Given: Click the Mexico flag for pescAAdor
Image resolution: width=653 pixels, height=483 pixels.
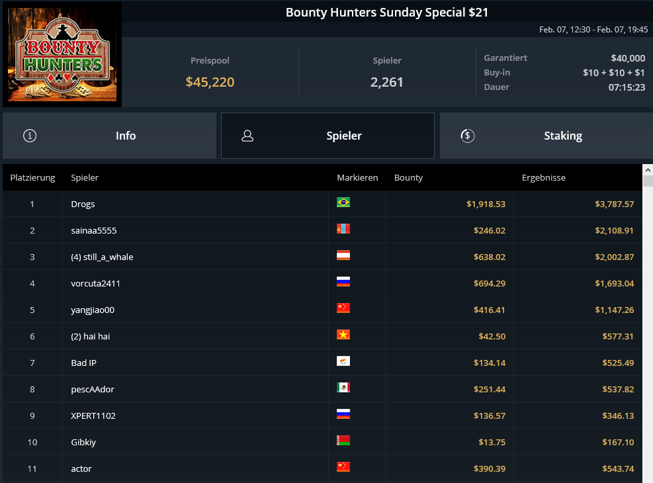Looking at the screenshot, I should (343, 388).
